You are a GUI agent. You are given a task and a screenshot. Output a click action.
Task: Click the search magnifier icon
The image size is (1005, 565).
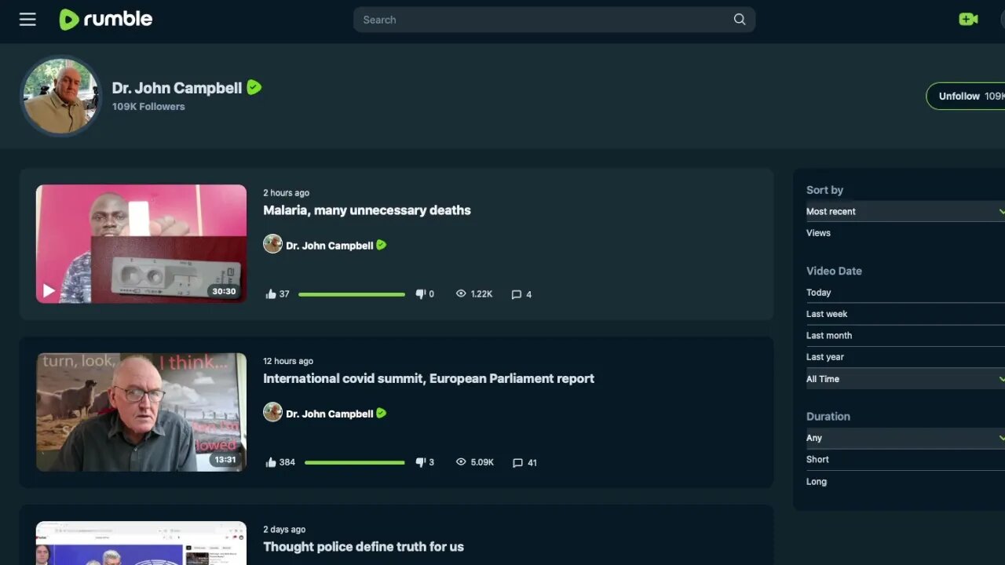(x=740, y=20)
